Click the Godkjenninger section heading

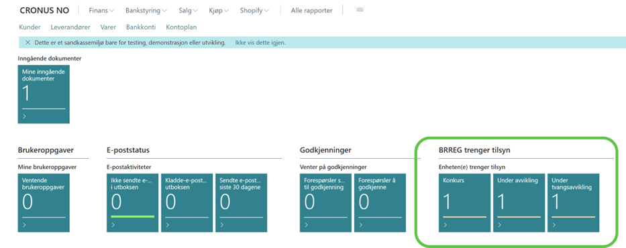click(325, 150)
